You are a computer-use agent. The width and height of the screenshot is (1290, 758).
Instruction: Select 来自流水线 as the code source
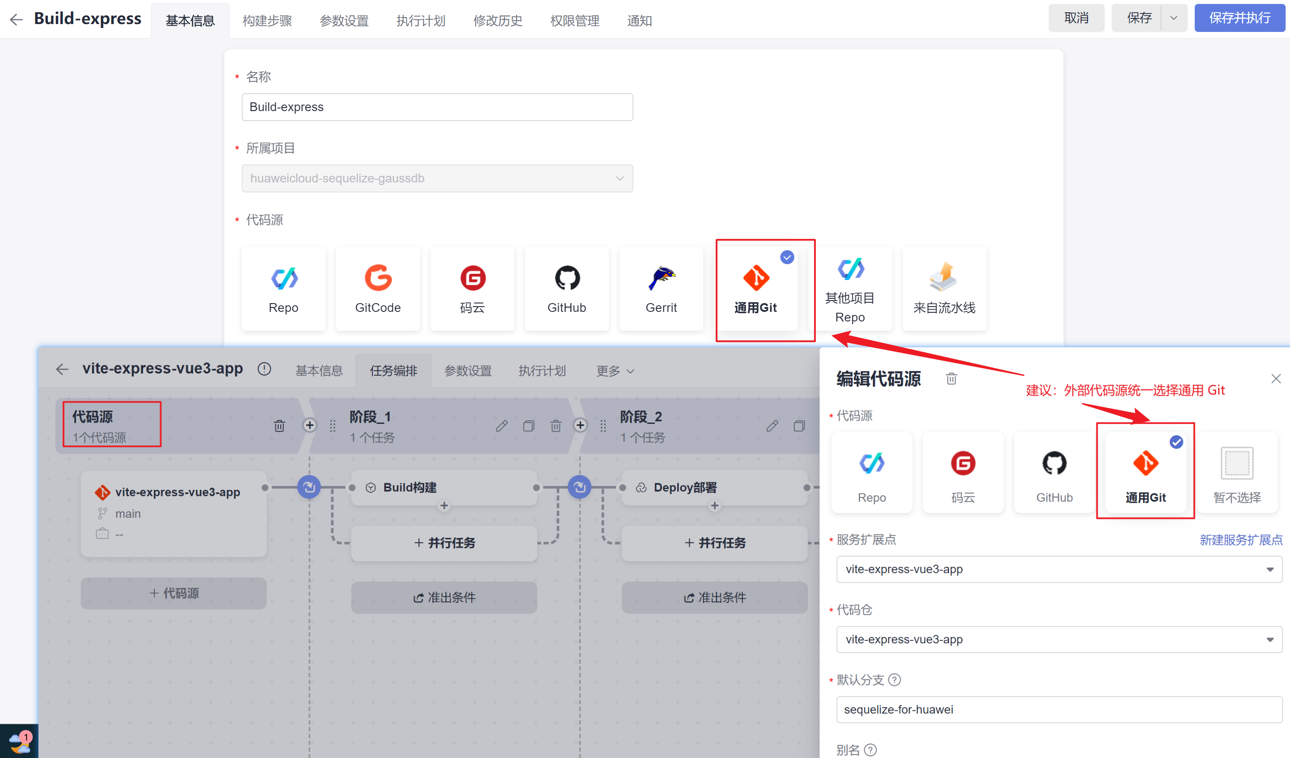944,288
